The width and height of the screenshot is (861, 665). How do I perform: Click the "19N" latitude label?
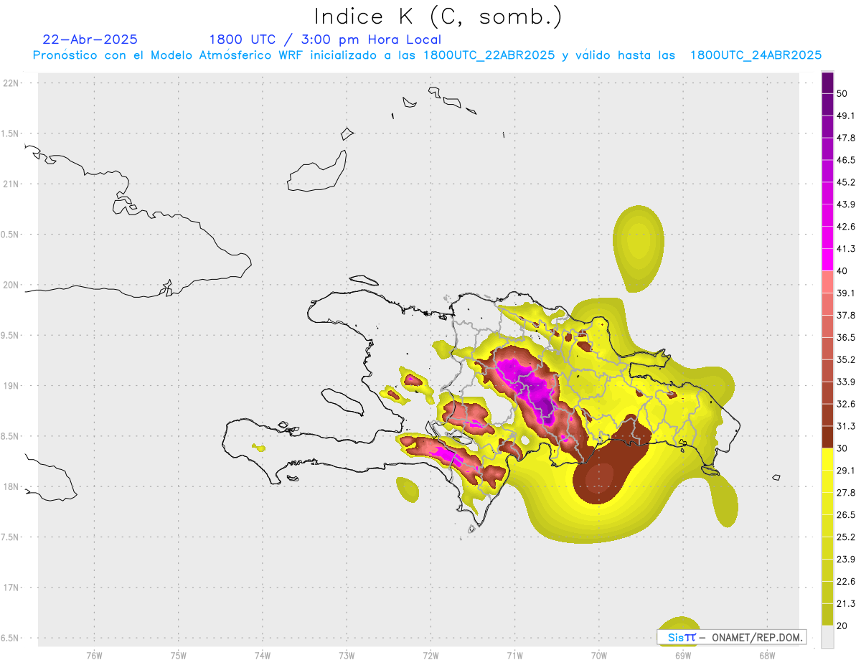tap(11, 385)
